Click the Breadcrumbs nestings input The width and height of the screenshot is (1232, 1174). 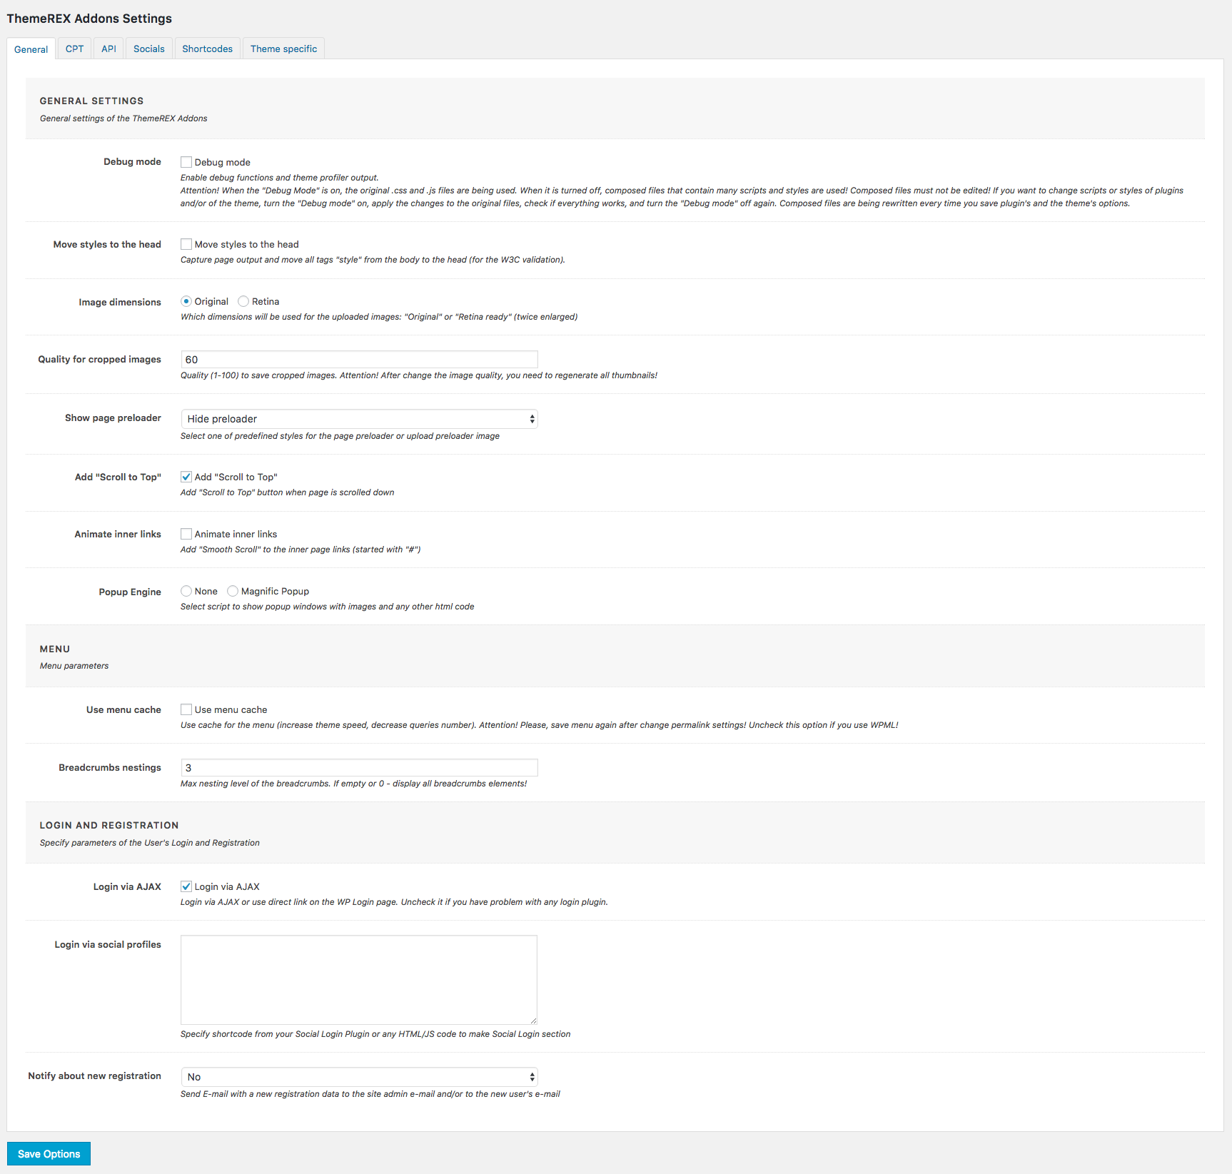point(359,768)
